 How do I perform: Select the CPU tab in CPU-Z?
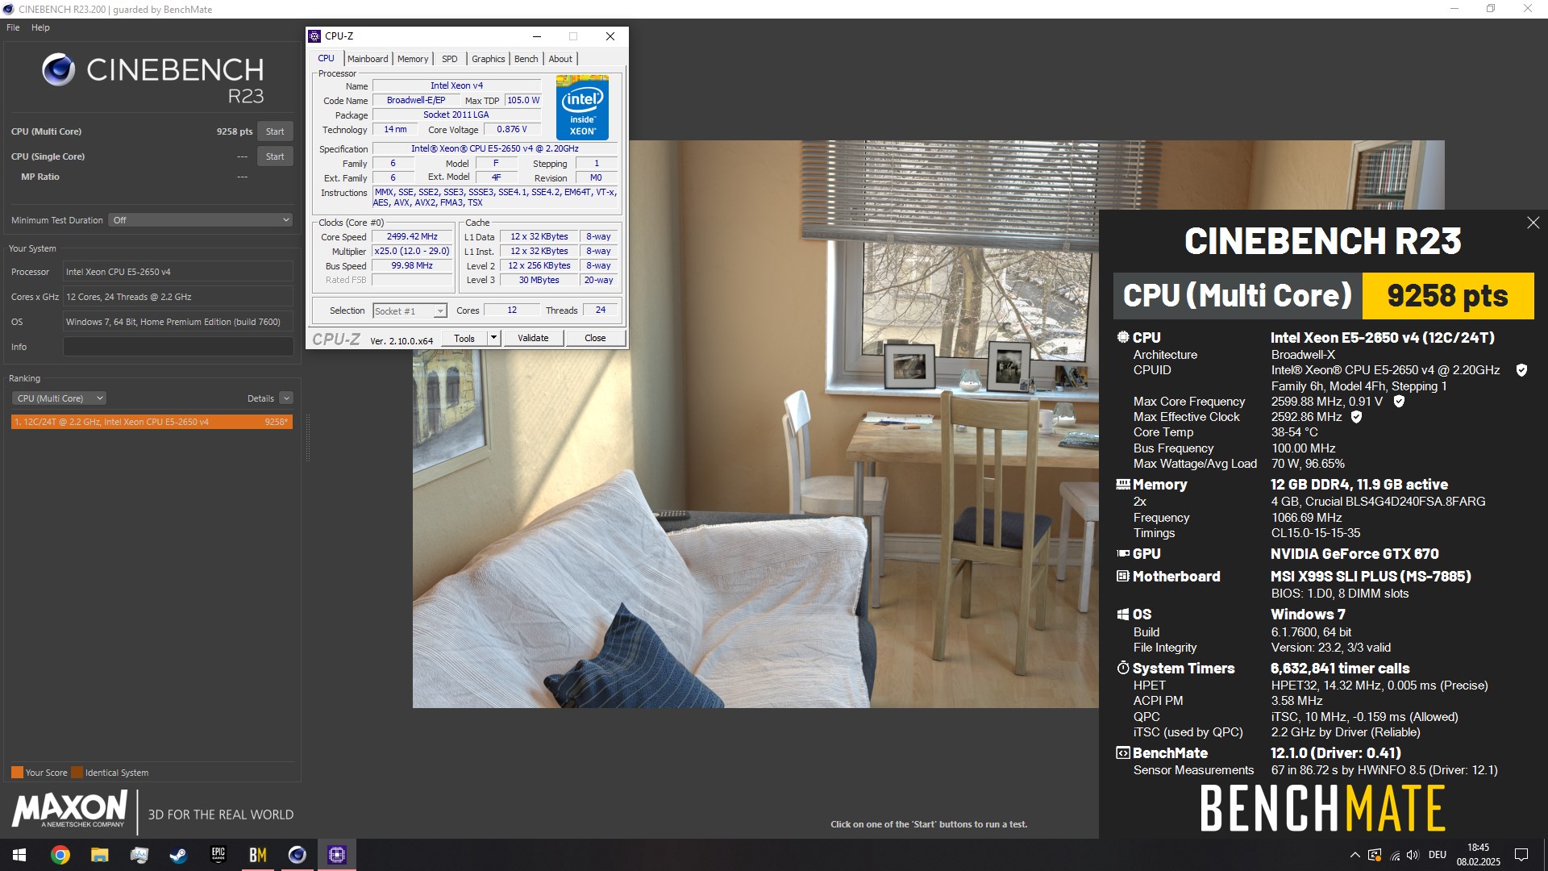[326, 58]
